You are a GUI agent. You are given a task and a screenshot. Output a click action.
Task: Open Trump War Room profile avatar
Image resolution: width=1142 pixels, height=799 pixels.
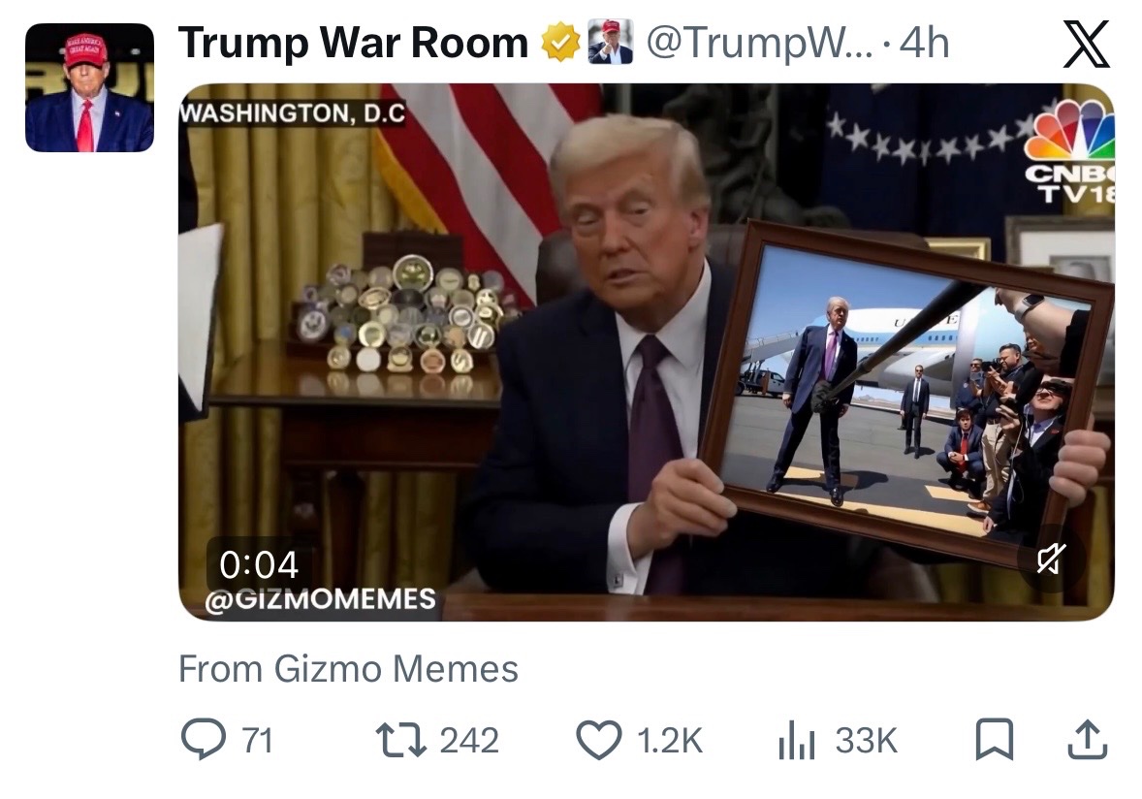pos(89,87)
